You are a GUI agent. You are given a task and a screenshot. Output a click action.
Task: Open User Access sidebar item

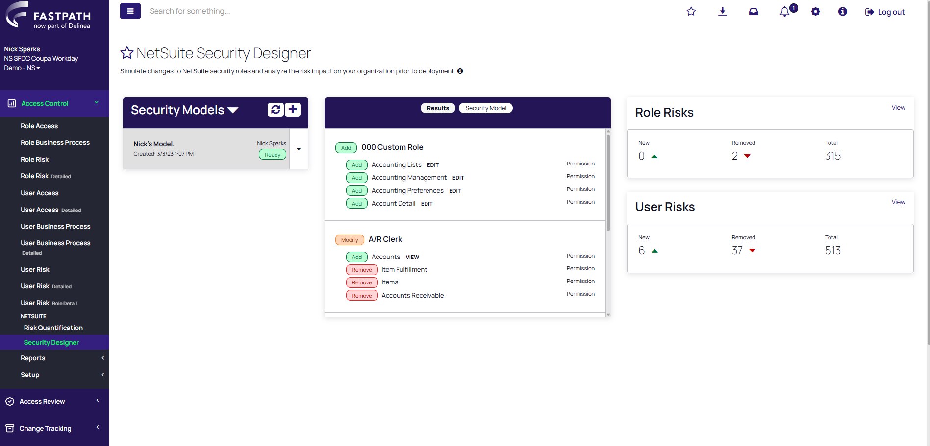pyautogui.click(x=39, y=193)
